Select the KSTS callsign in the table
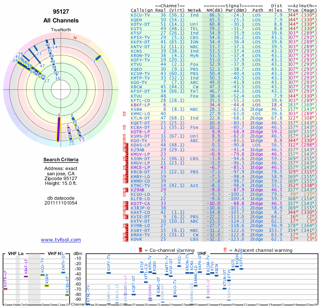This screenshot has height=308, width=321. click(136, 28)
